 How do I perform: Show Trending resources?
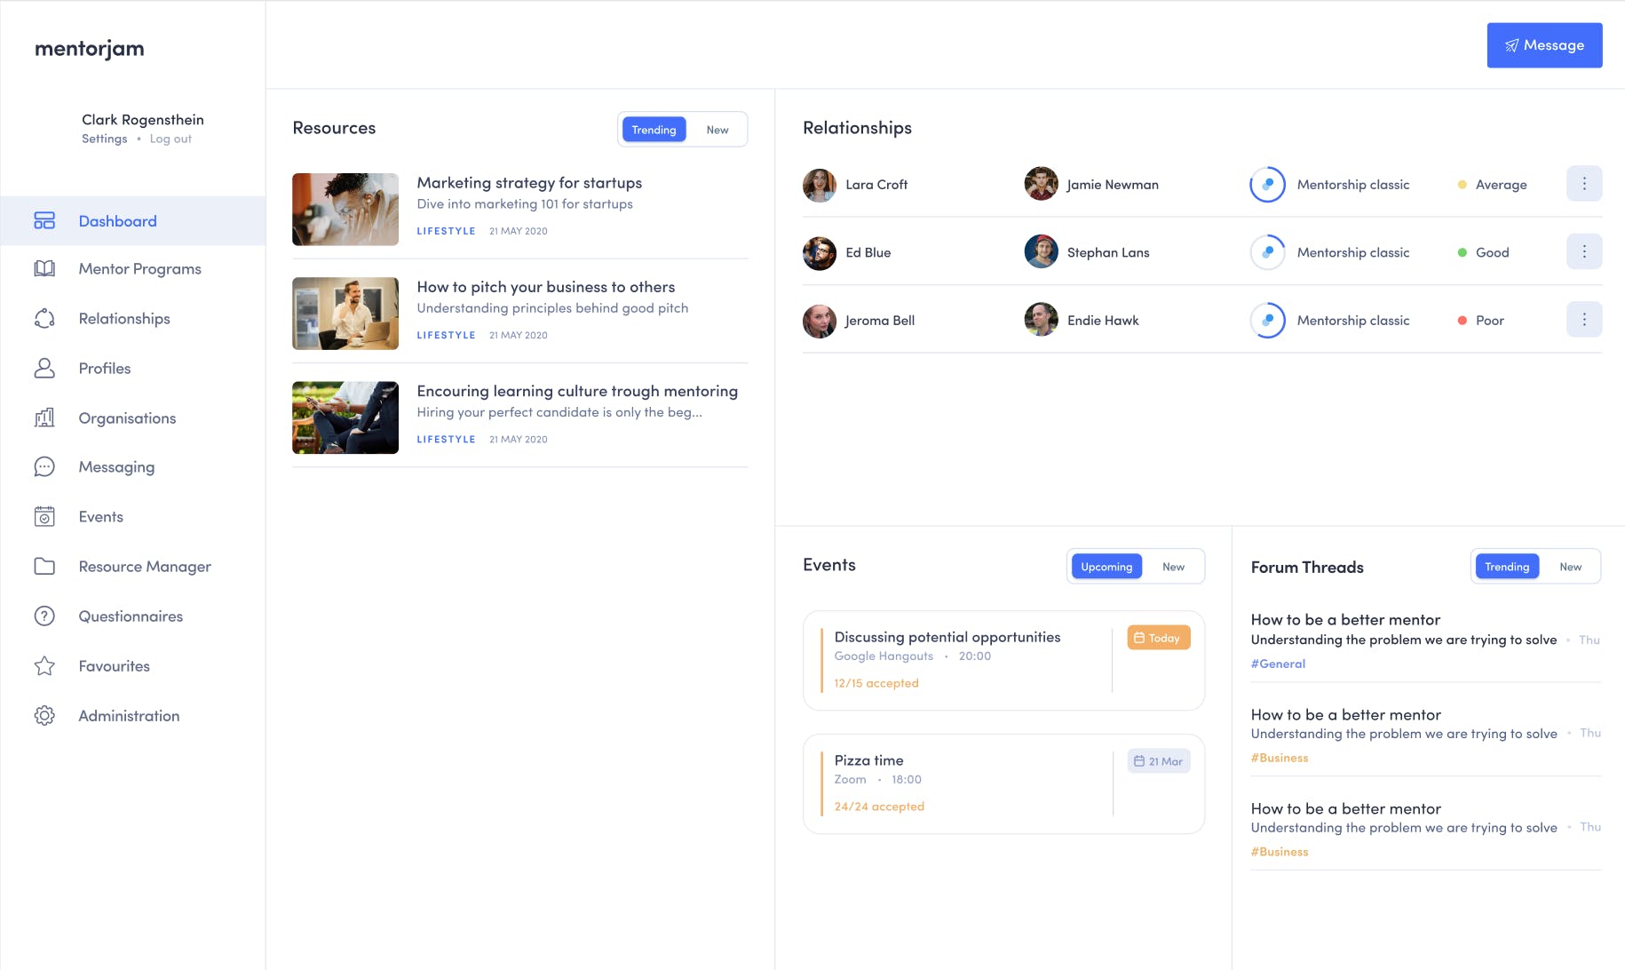654,130
